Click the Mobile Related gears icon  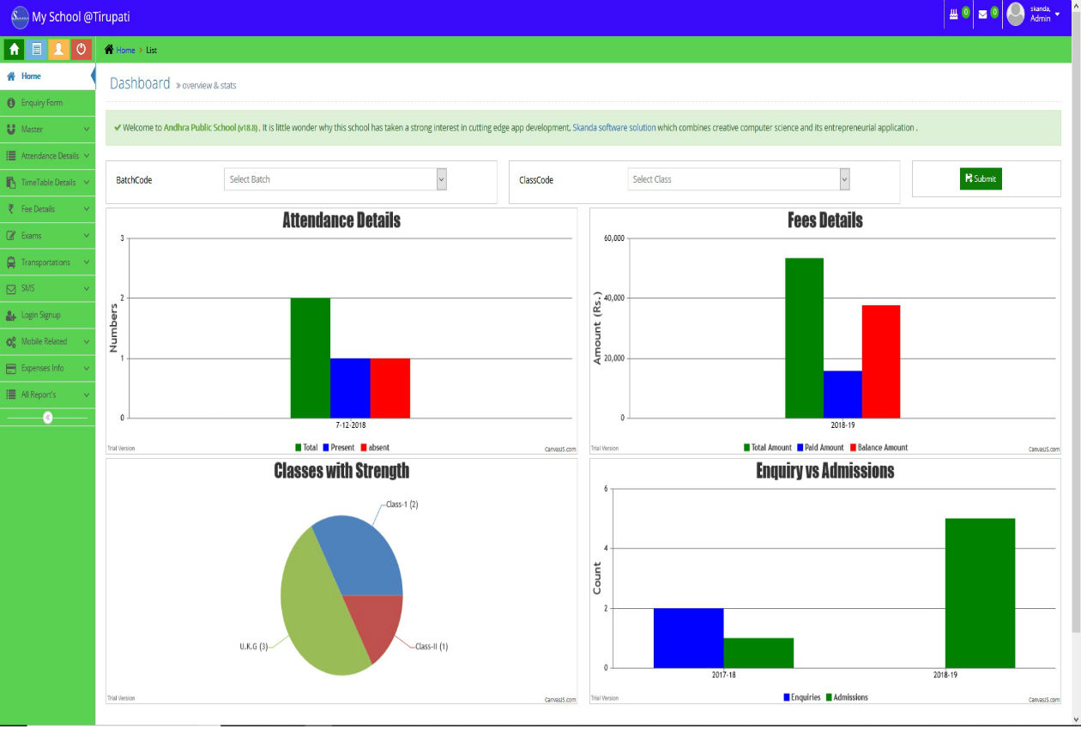coord(11,342)
